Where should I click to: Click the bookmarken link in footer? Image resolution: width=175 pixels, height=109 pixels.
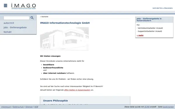(x=168, y=107)
